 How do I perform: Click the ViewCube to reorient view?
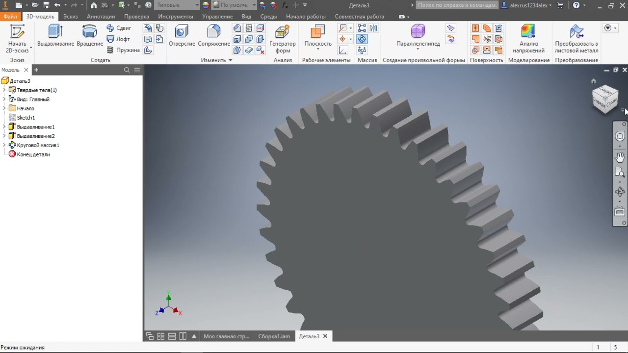point(605,99)
